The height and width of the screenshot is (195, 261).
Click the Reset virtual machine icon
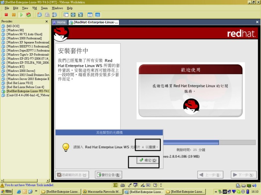(29, 15)
